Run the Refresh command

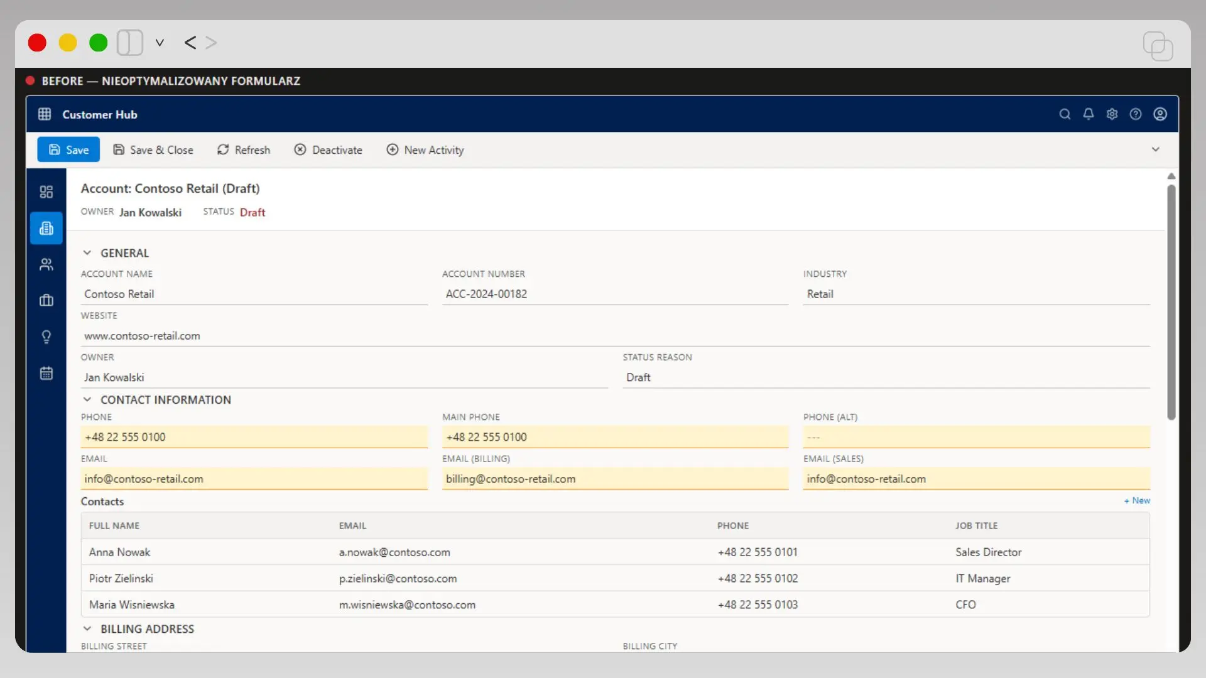point(244,149)
